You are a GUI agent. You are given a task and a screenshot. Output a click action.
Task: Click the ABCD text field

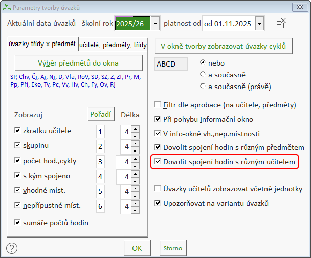(169, 64)
